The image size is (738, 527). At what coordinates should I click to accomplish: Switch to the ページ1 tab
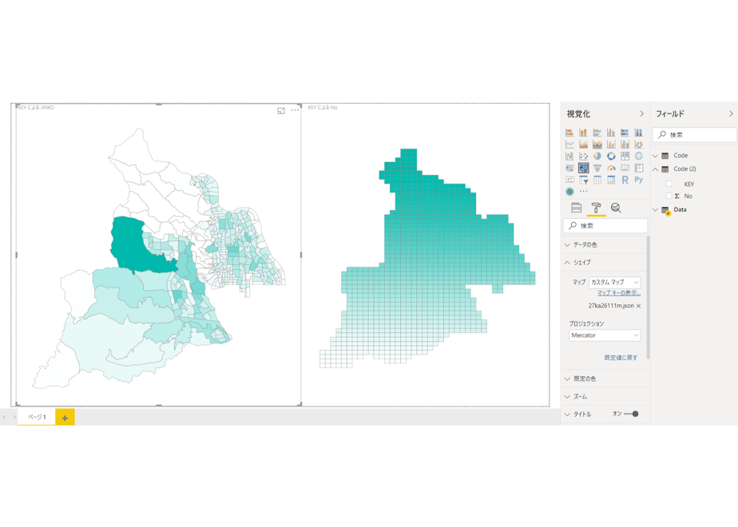(x=37, y=417)
